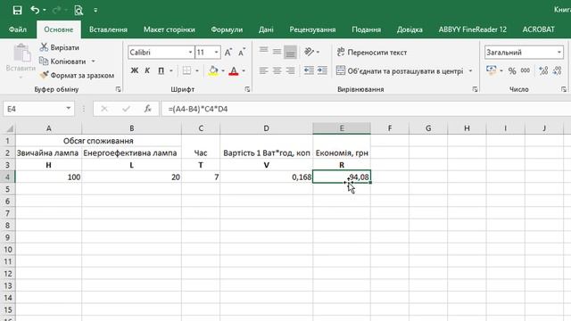Viewport: 571px width, 321px height.
Task: Click the Enter checkmark in formula bar
Action: click(126, 109)
